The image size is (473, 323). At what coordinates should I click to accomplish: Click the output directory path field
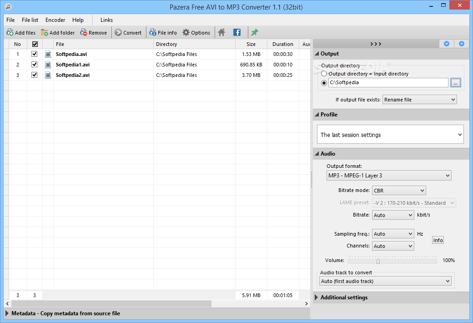tap(388, 82)
